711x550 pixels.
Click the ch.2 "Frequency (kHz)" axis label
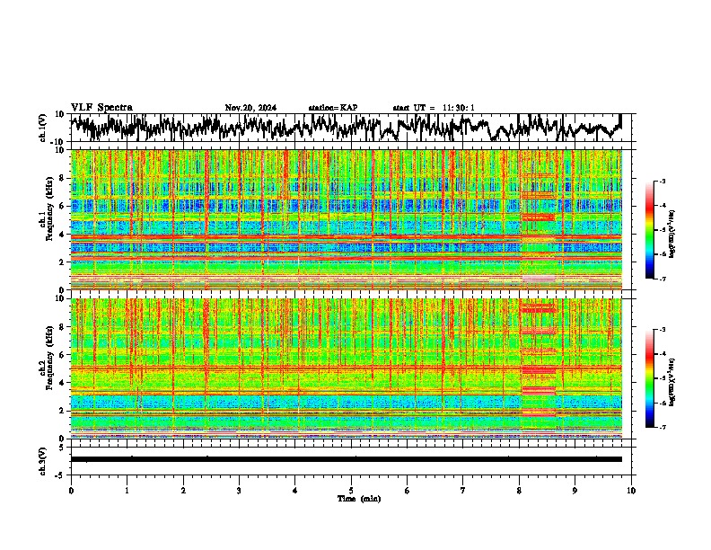pos(50,358)
